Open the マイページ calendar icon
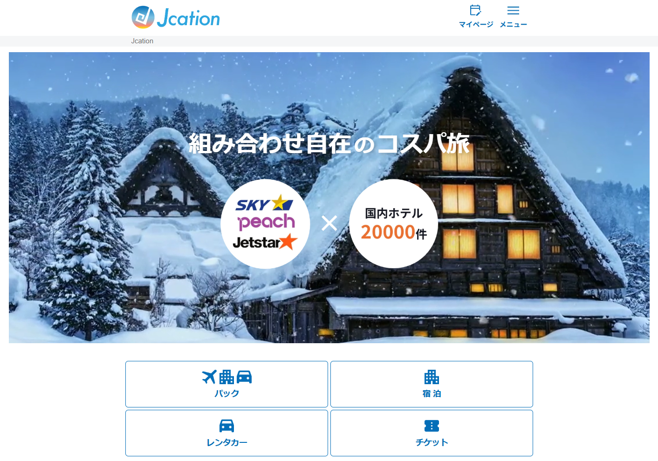 [475, 10]
